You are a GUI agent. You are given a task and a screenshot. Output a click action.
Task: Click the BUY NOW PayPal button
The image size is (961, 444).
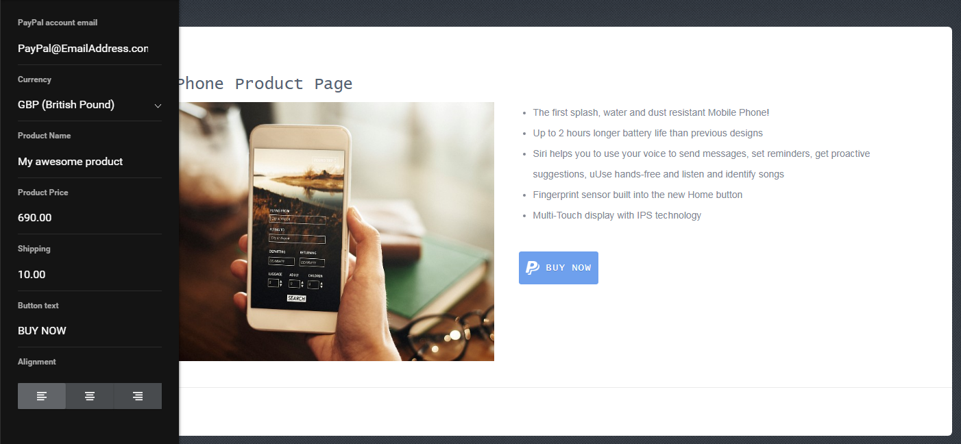click(559, 268)
